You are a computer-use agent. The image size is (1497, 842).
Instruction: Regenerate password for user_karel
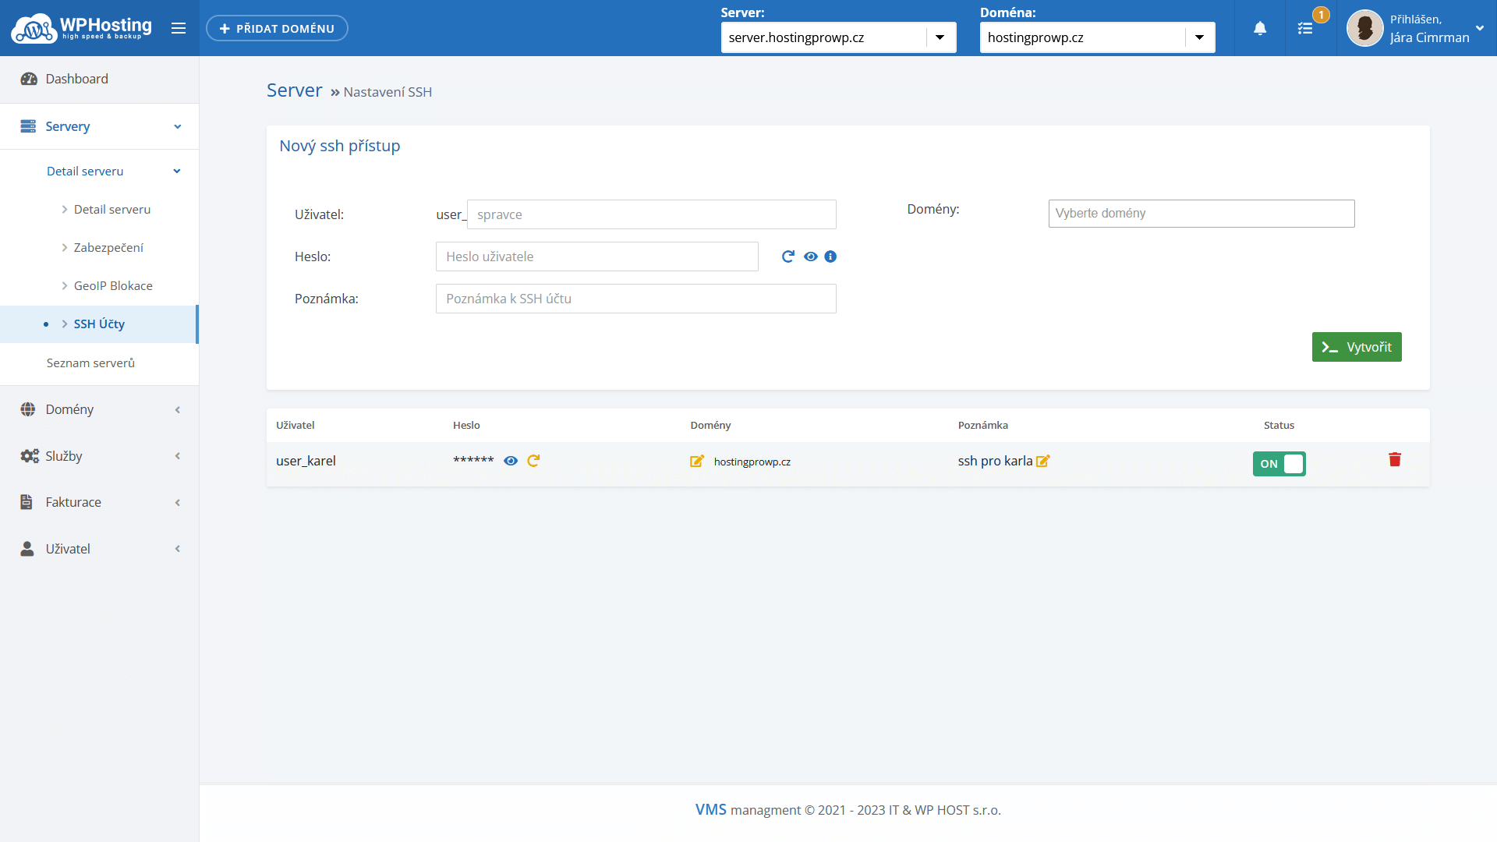coord(533,461)
